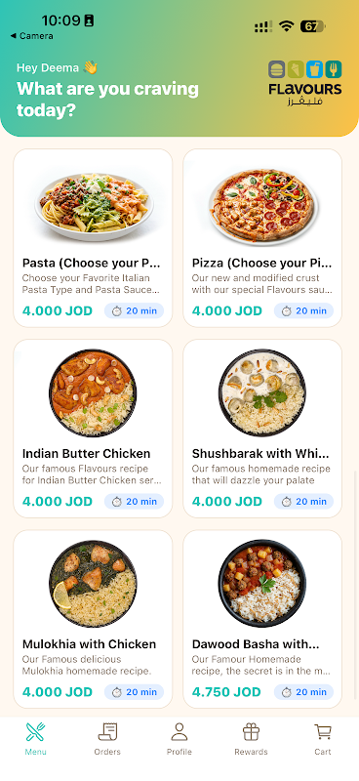Tap 20 min badge on Mulokhia card
Image resolution: width=359 pixels, height=781 pixels.
click(134, 692)
